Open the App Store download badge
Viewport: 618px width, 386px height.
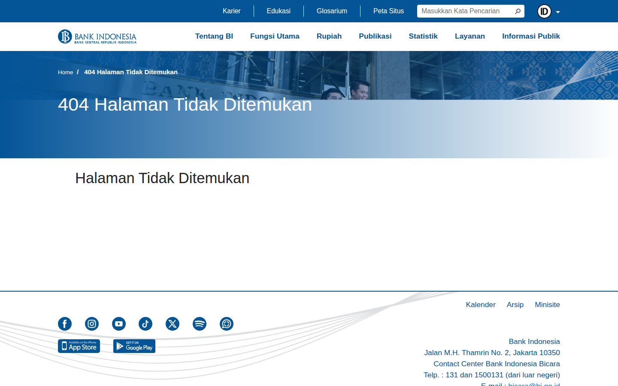[79, 346]
